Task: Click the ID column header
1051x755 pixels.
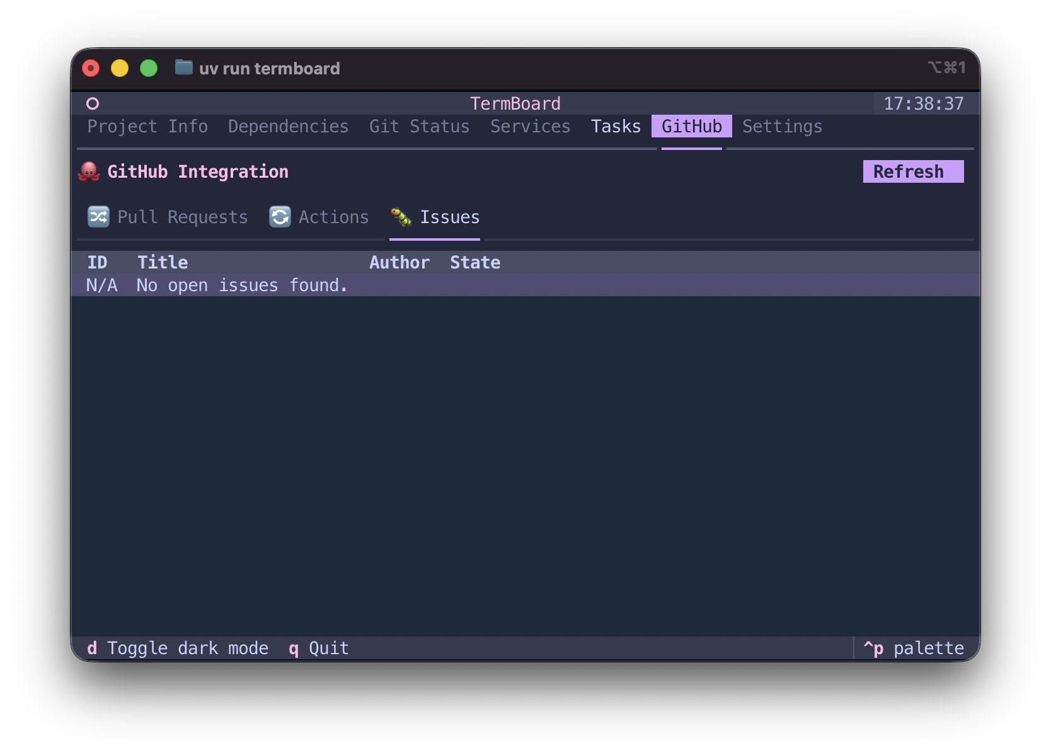Action: point(97,262)
